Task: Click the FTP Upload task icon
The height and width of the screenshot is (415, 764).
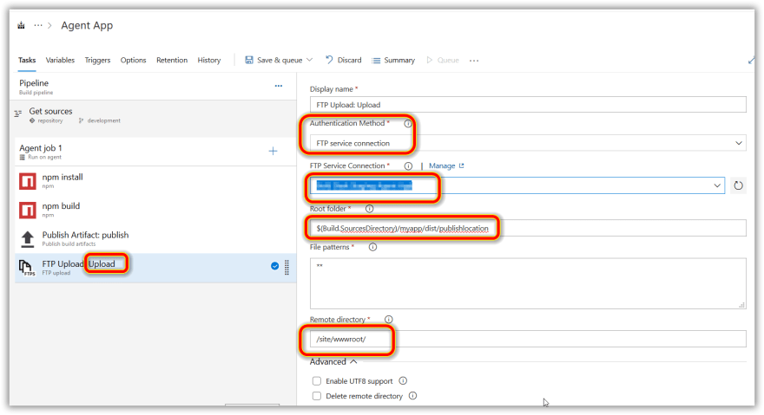Action: click(27, 268)
